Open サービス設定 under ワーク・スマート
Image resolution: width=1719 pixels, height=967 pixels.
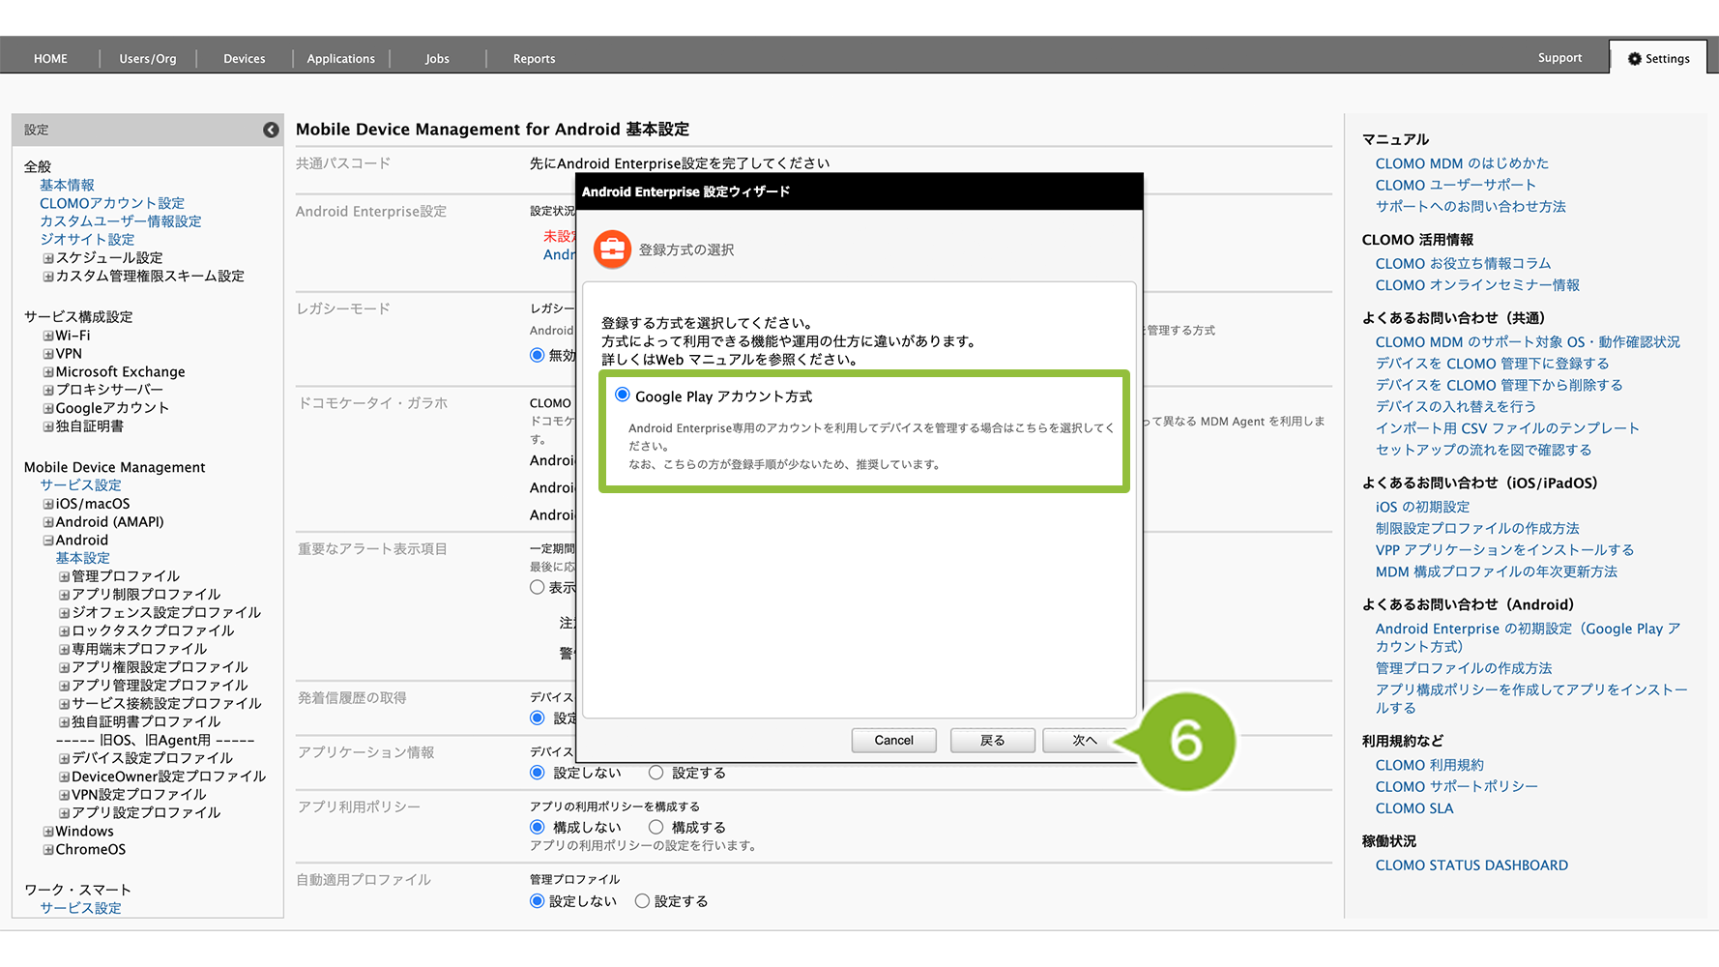(80, 908)
